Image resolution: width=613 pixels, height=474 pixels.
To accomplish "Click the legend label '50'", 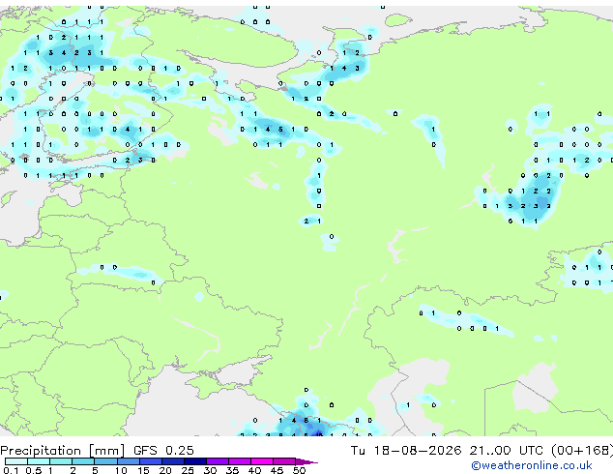I will pyautogui.click(x=300, y=470).
